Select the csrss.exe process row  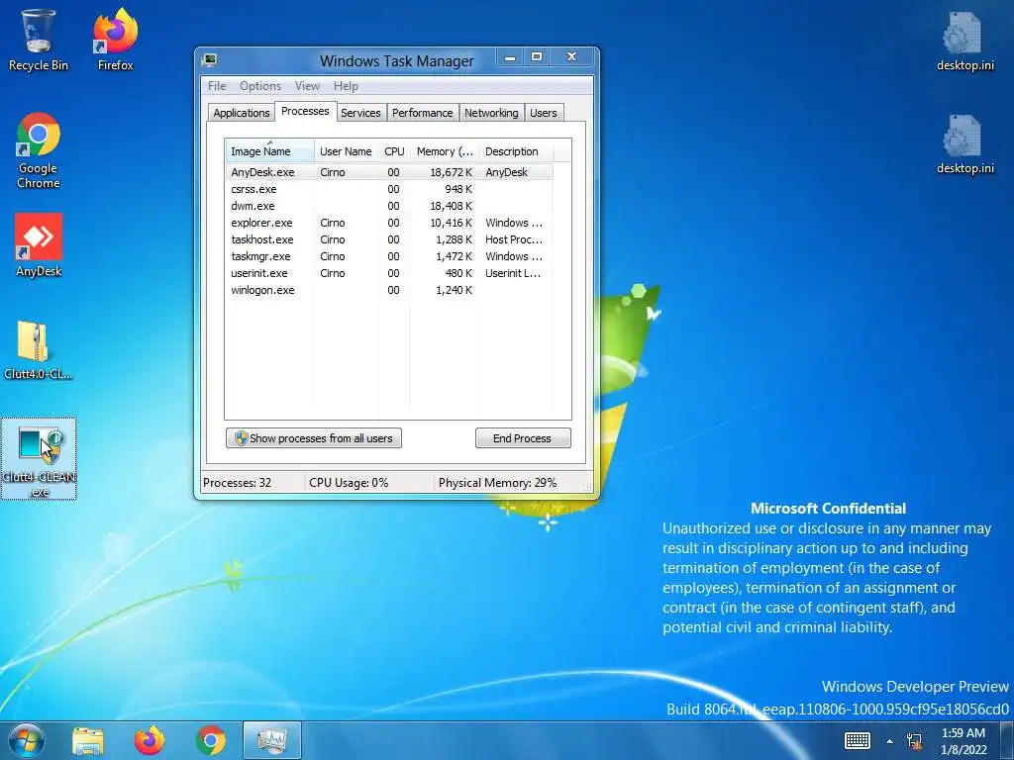pos(388,189)
